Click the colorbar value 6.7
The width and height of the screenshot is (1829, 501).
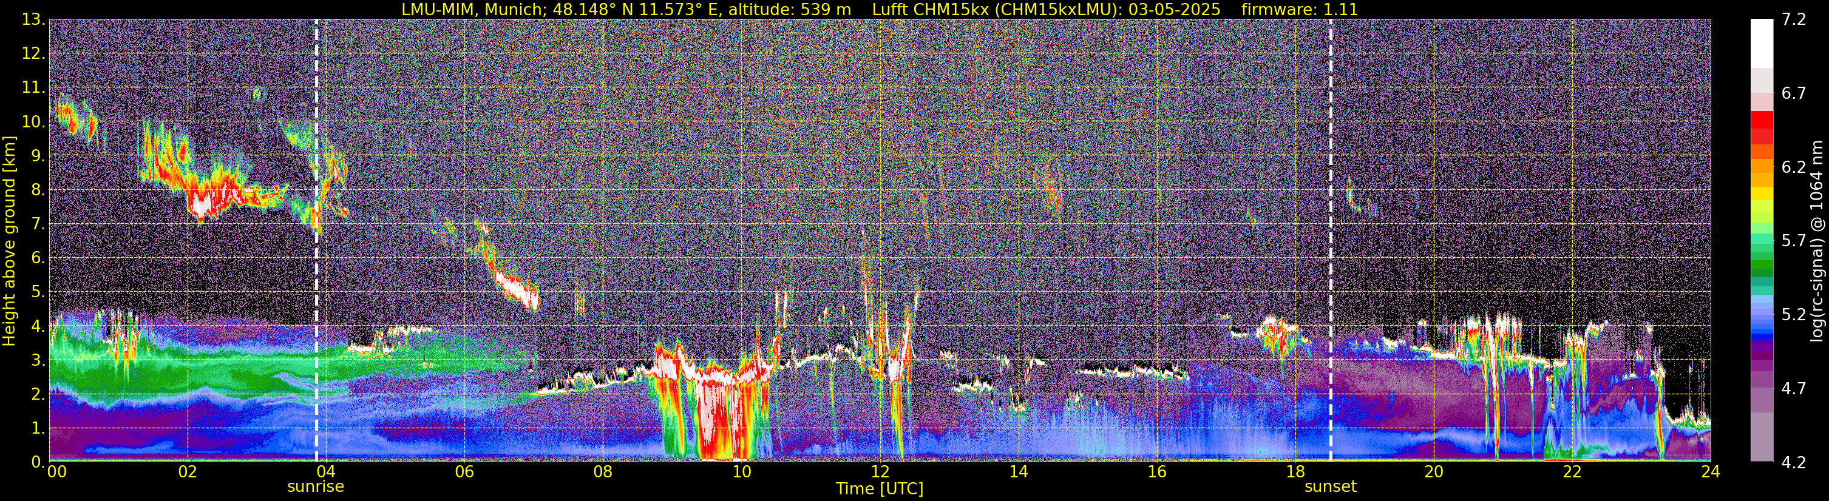tap(1794, 93)
